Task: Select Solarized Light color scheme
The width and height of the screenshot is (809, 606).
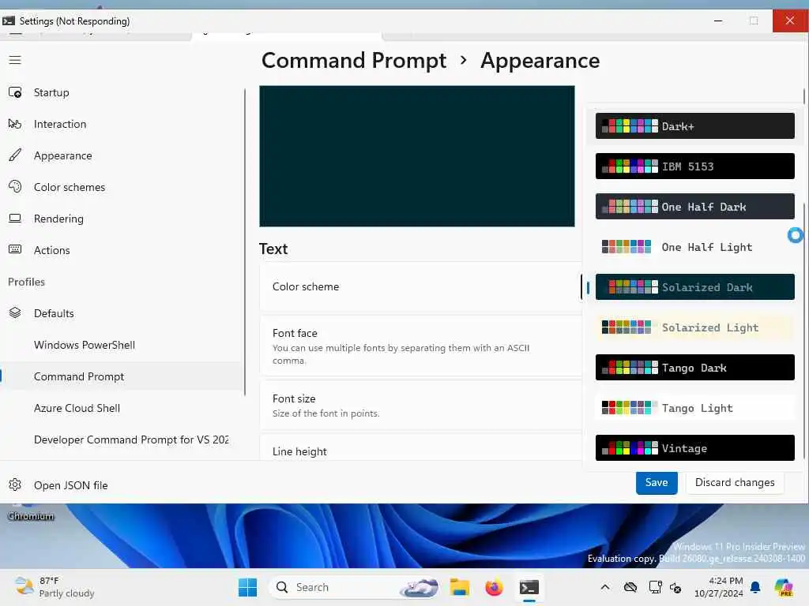Action: click(694, 327)
